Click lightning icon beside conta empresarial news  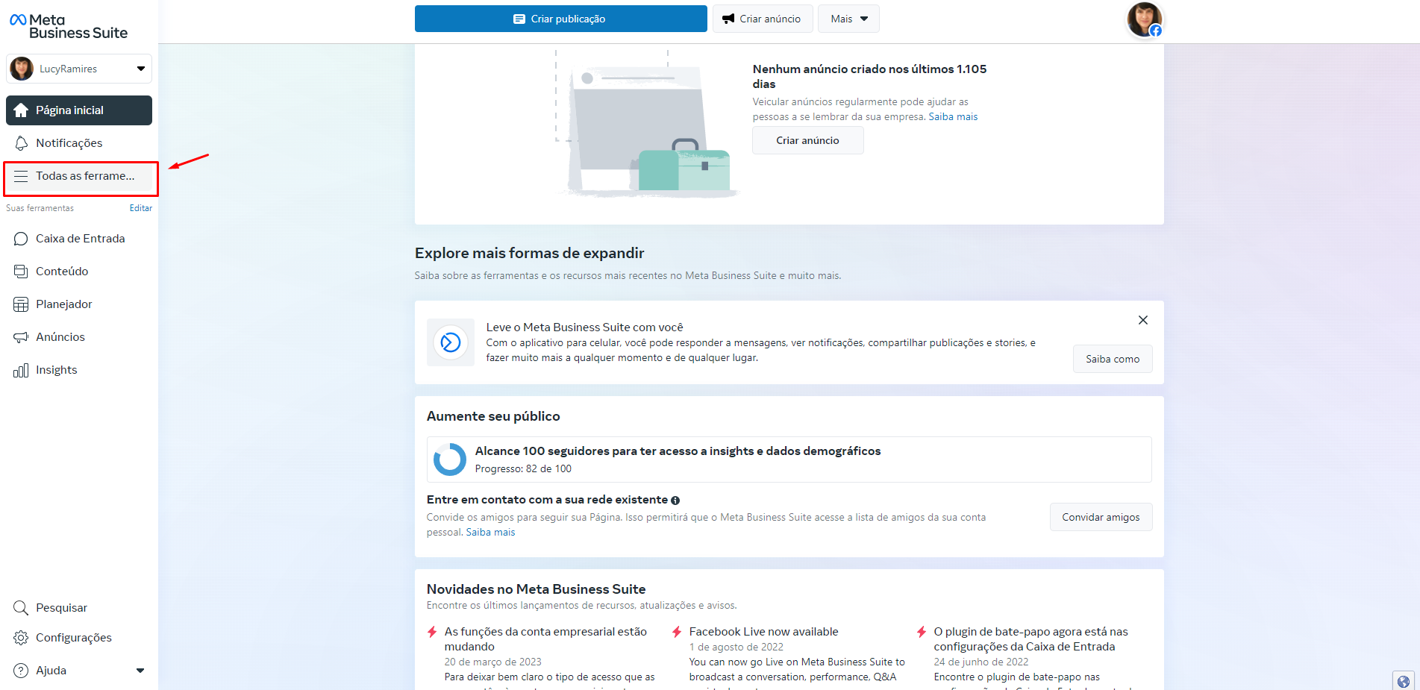[432, 632]
